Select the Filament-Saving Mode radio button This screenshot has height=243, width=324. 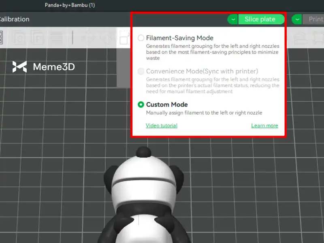[x=141, y=38]
